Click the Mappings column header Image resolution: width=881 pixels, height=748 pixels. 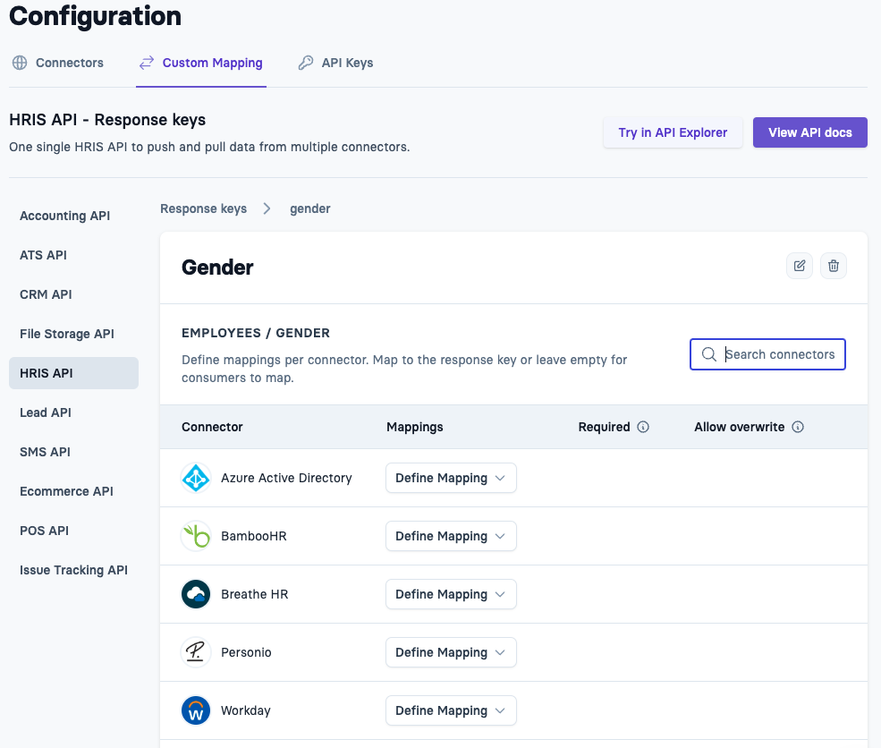[x=415, y=427]
